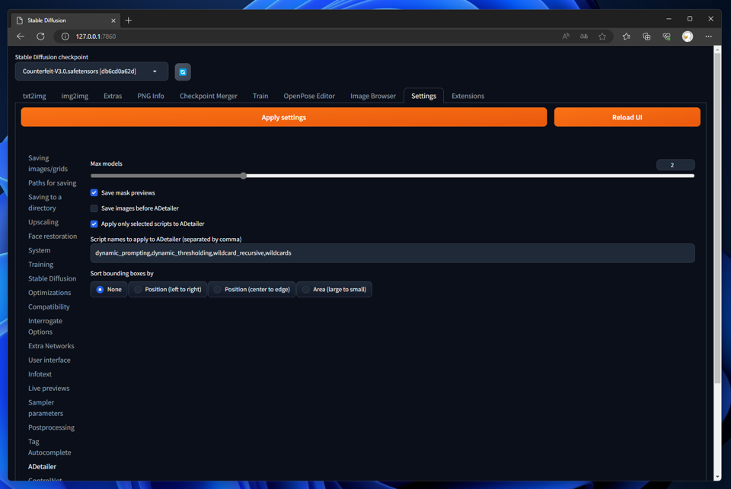Screen dimensions: 731x489
Task: Refresh the checkpoint list with blue icon
Action: (183, 71)
